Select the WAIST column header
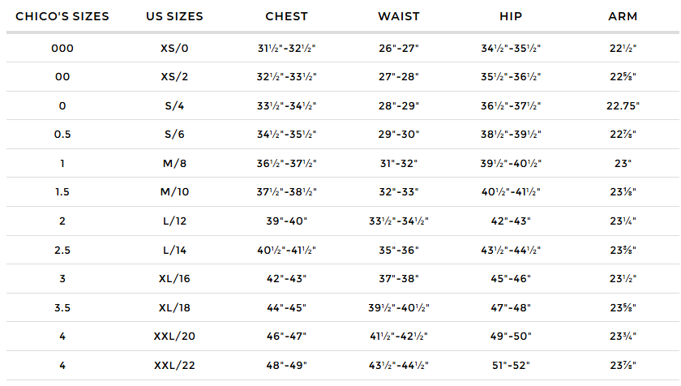This screenshot has height=386, width=681. (398, 16)
